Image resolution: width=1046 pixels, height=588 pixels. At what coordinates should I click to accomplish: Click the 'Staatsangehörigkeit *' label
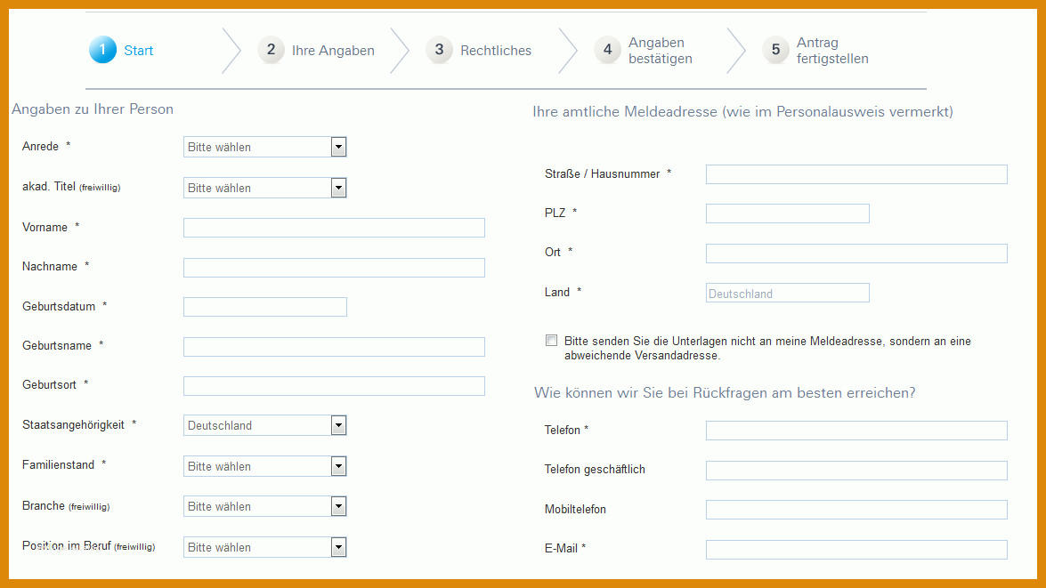tap(78, 424)
